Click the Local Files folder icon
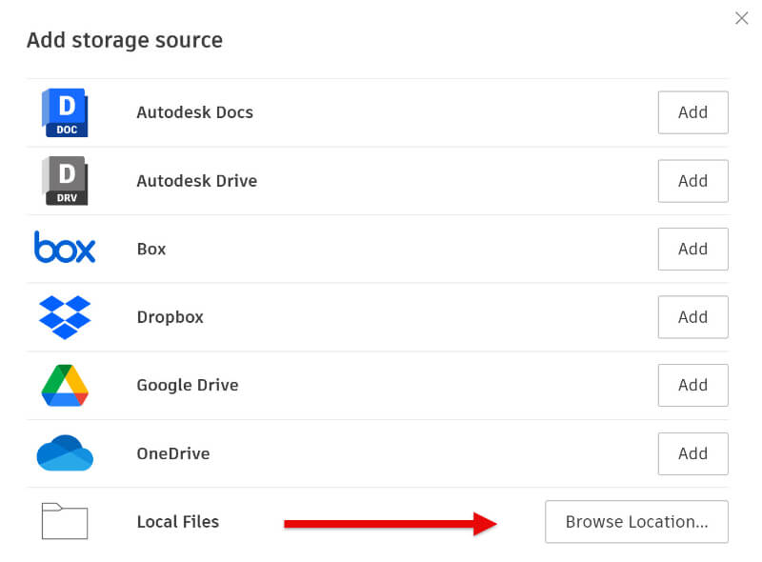 (65, 521)
